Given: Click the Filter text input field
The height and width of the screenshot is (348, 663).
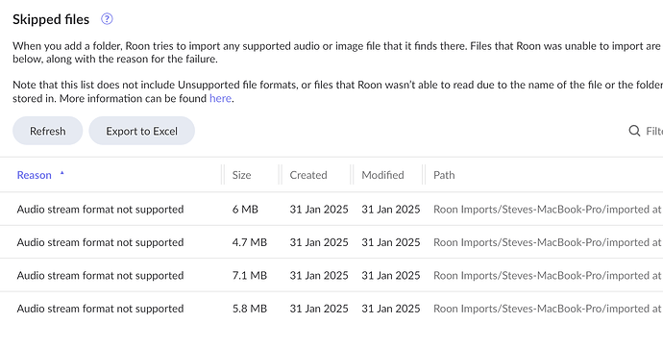Looking at the screenshot, I should [x=654, y=131].
